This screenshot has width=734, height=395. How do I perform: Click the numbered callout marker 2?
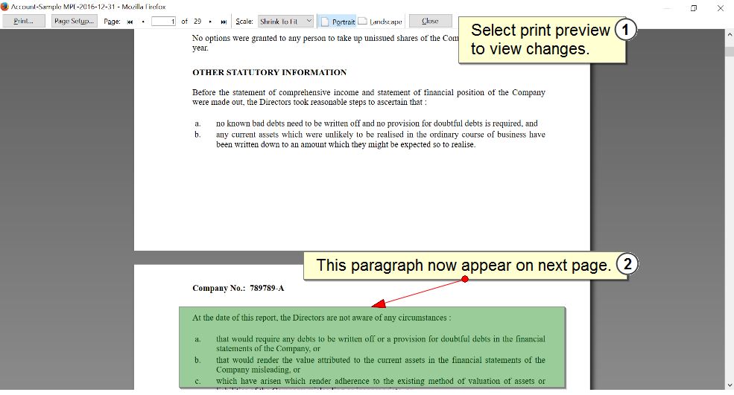pyautogui.click(x=627, y=265)
